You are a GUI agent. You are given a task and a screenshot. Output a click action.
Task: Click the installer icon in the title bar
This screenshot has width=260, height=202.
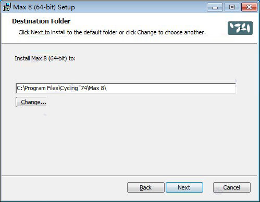click(7, 7)
